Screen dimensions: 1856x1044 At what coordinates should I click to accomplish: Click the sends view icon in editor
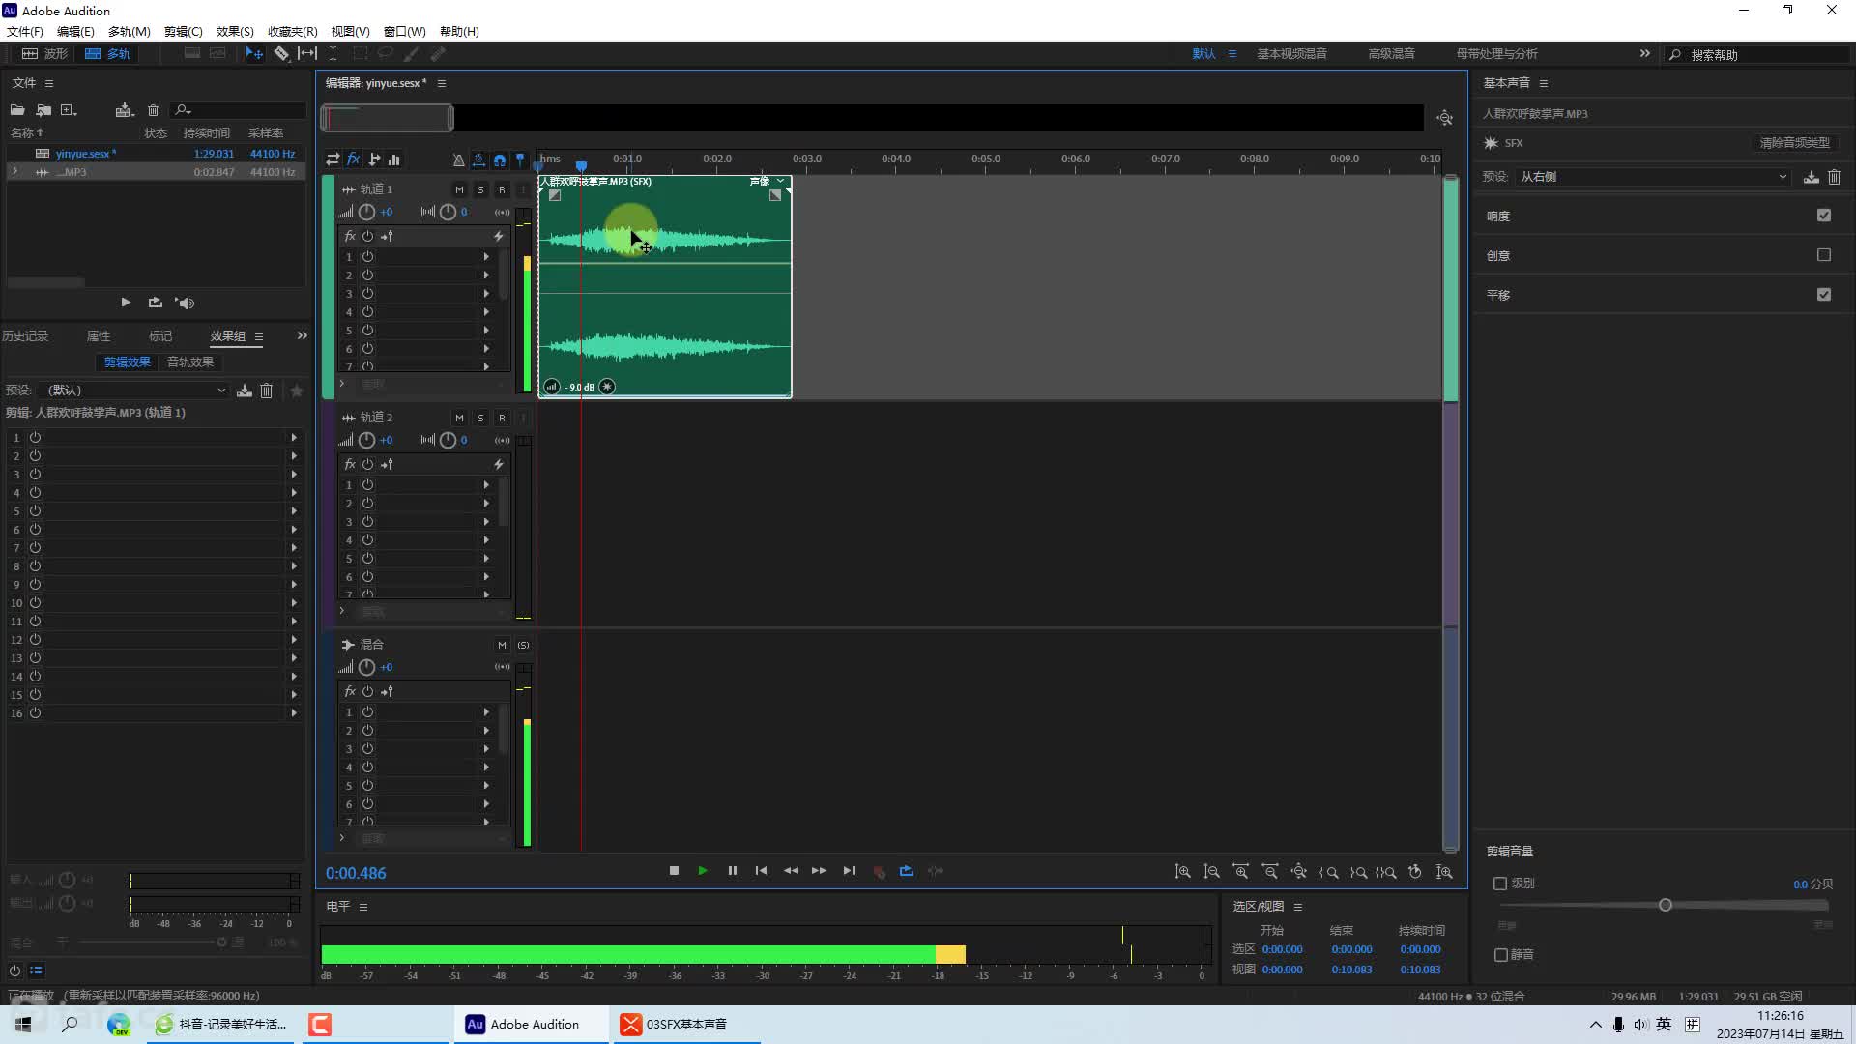coord(374,159)
